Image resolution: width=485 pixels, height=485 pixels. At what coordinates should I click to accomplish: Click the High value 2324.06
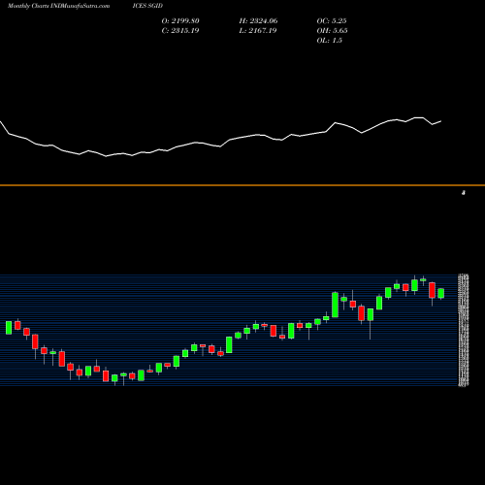(258, 21)
